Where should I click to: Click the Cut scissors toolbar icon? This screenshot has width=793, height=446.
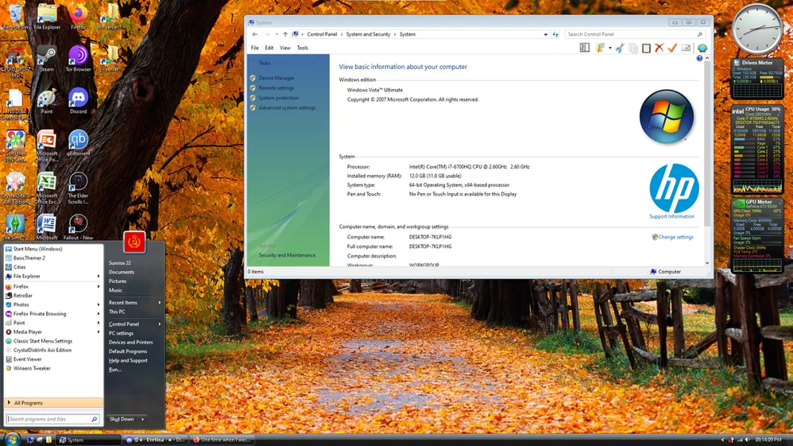(x=620, y=48)
